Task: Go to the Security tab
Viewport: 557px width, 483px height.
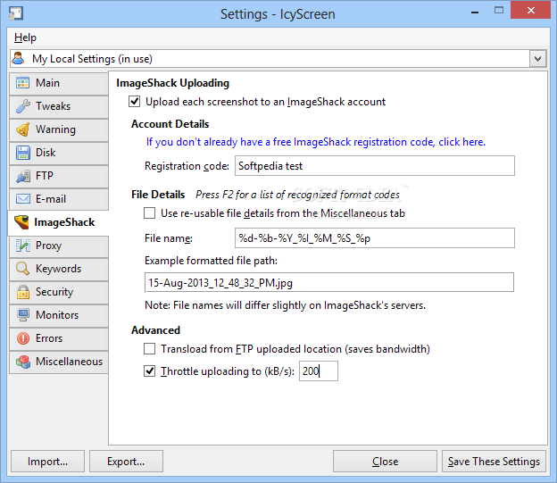Action: click(59, 292)
